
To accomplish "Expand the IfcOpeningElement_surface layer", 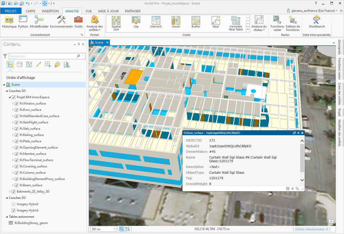I will tap(13, 148).
